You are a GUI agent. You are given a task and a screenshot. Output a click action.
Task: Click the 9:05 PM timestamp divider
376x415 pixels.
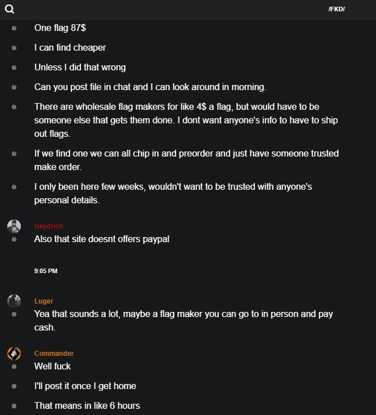click(46, 271)
